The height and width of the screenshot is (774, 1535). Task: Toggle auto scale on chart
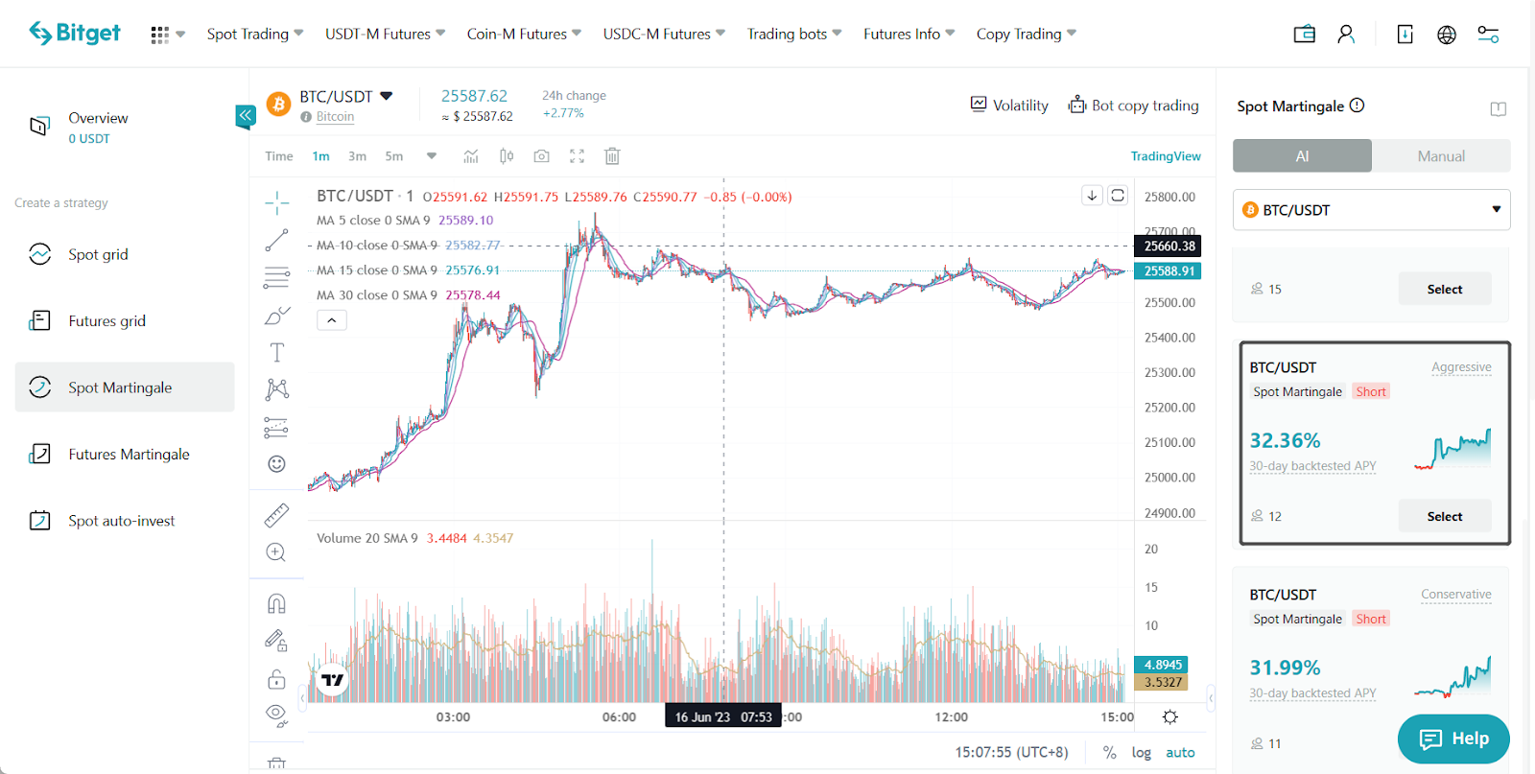[x=1180, y=753]
